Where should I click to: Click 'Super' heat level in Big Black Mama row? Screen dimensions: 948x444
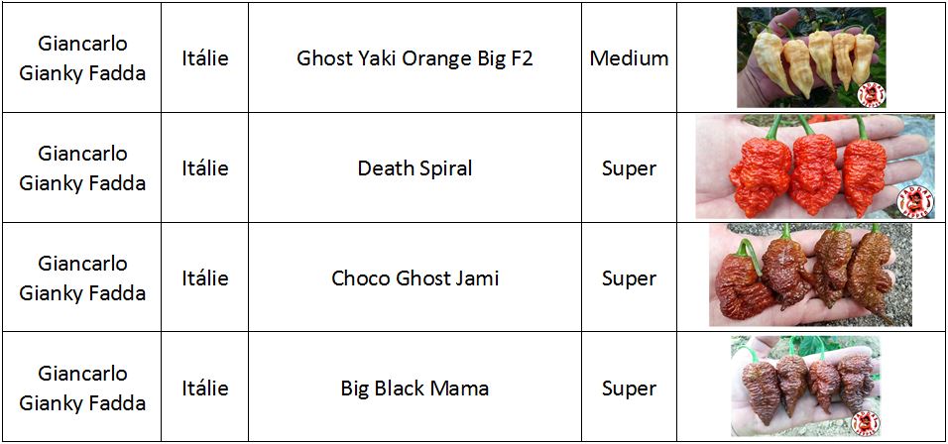(x=629, y=388)
